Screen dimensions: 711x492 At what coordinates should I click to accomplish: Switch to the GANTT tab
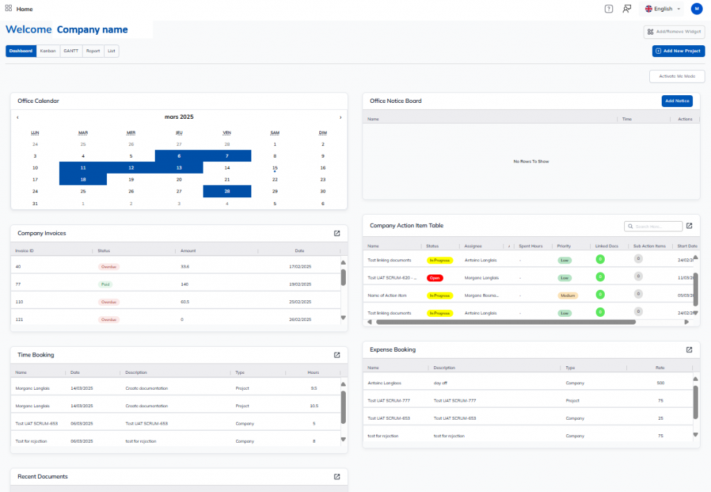click(71, 51)
